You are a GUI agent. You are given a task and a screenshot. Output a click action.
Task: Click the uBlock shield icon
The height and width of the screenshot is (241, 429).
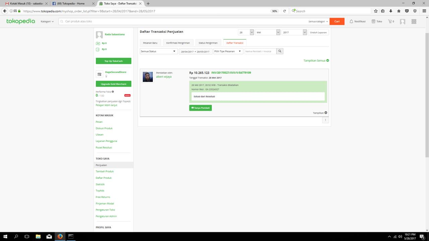click(415, 11)
